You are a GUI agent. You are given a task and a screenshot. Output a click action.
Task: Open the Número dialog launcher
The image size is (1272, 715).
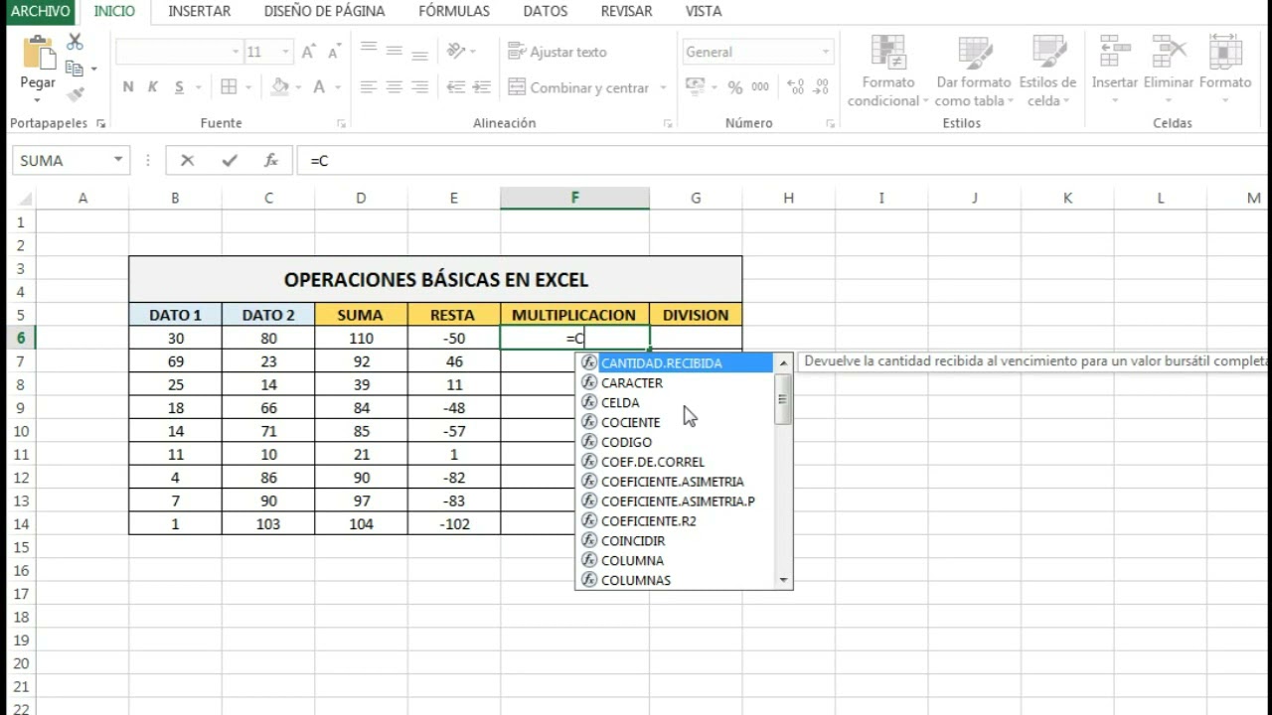pos(830,124)
